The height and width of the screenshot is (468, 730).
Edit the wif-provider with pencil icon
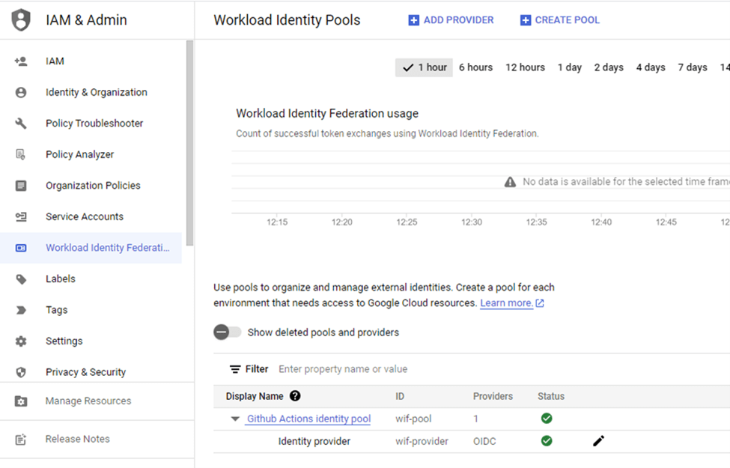598,441
